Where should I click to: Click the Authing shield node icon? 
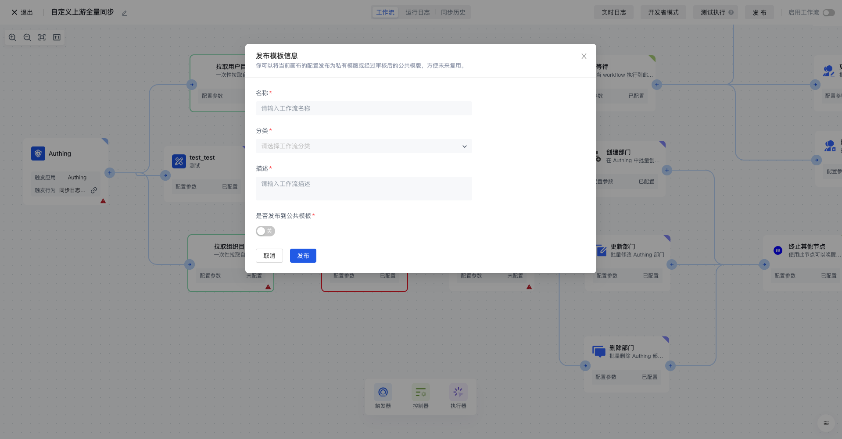(x=38, y=153)
